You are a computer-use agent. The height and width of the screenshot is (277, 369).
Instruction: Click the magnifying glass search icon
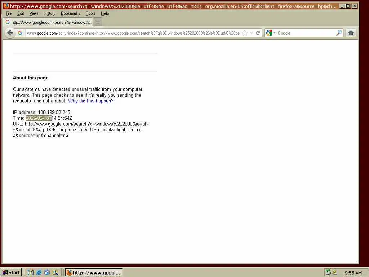(x=339, y=33)
